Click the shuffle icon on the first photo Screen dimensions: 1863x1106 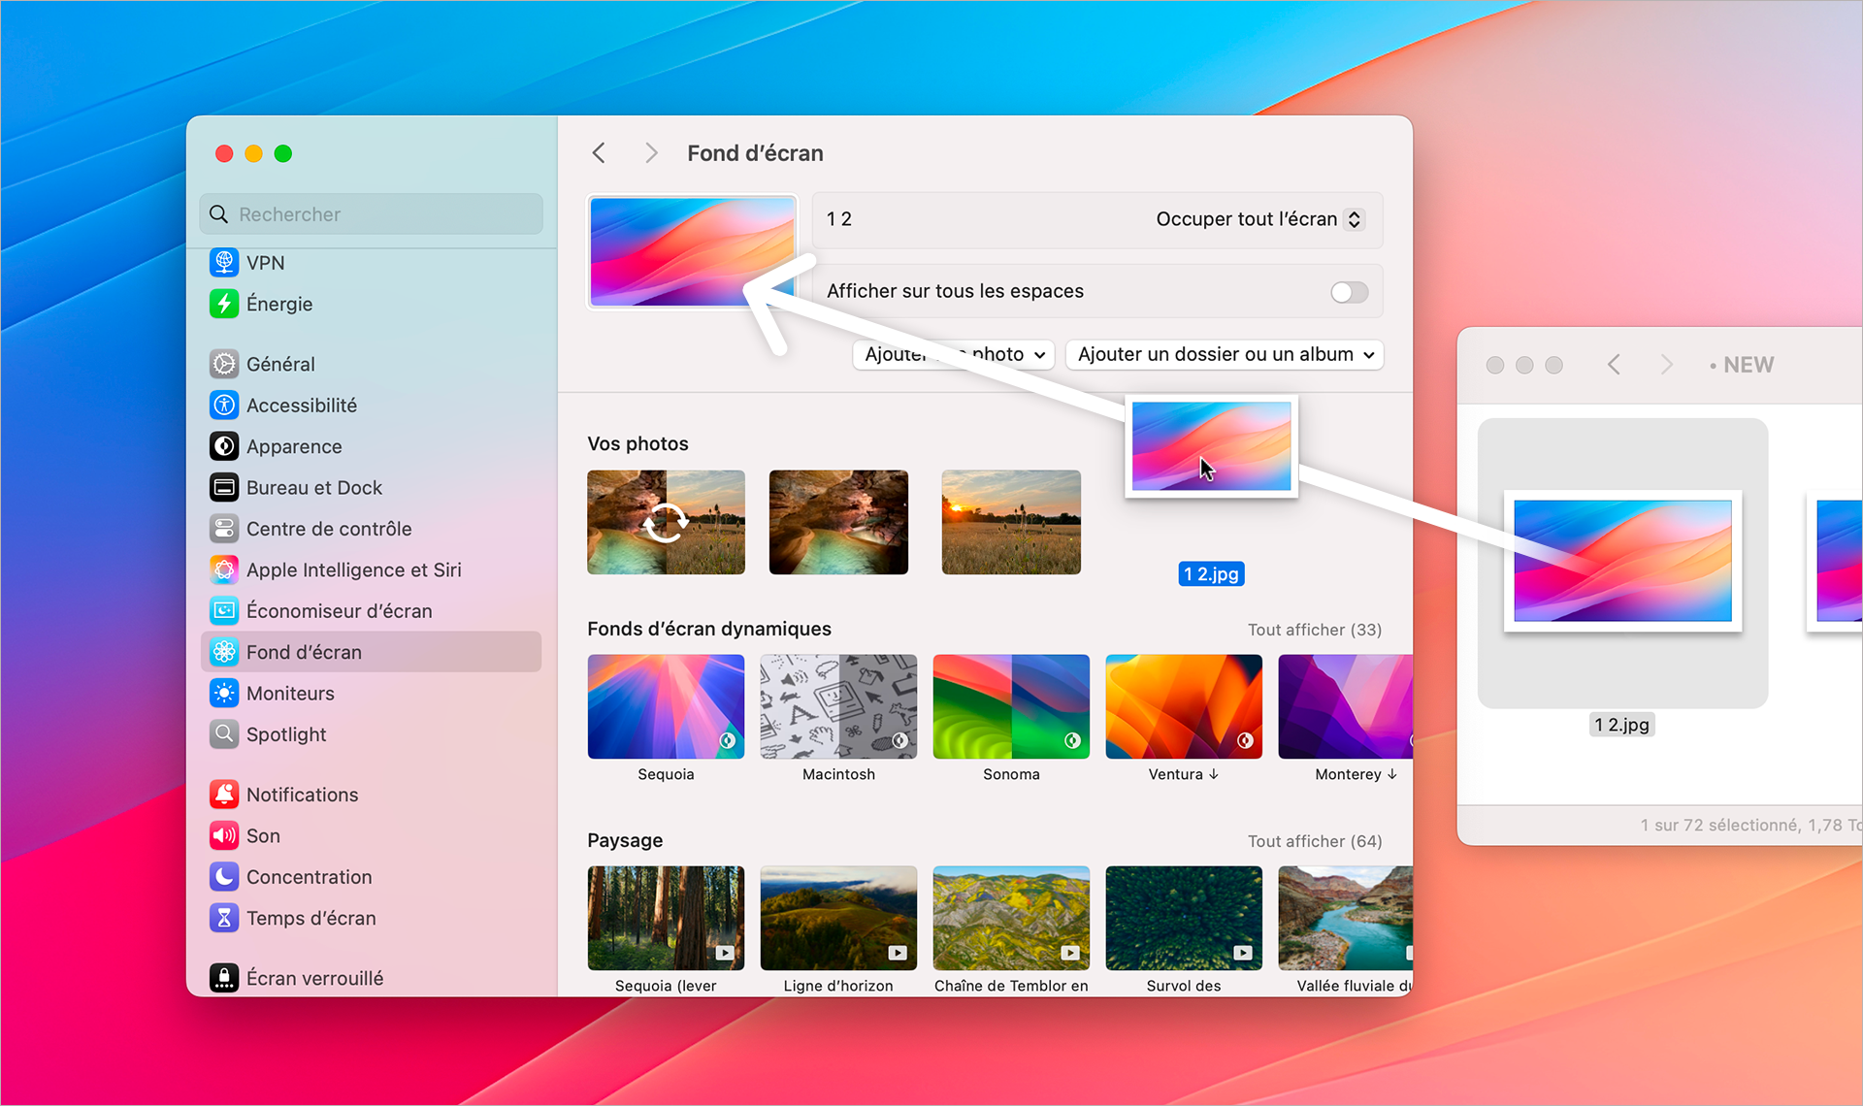[666, 523]
